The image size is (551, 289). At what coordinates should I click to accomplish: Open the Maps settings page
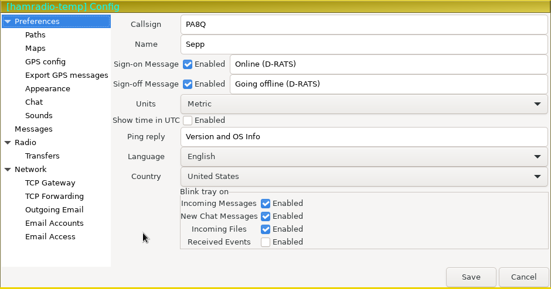[35, 49]
